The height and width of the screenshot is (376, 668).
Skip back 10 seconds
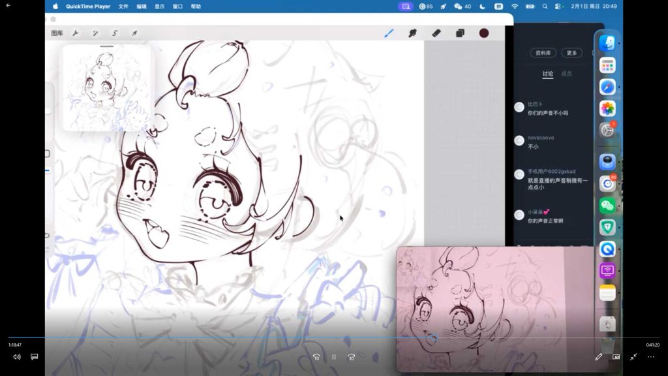316,357
